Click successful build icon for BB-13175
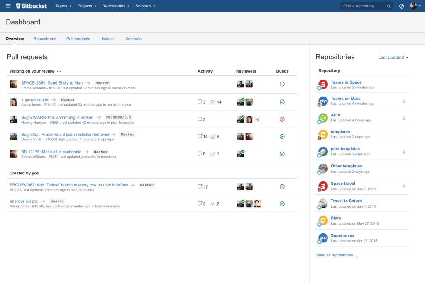The width and height of the screenshot is (425, 283). [282, 154]
